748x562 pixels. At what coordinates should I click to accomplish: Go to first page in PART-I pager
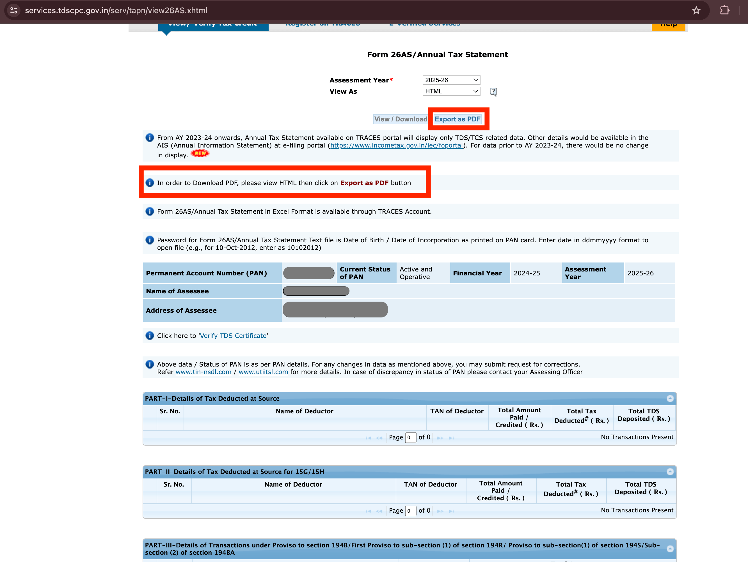368,438
